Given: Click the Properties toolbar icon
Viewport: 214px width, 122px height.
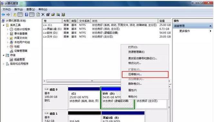Looking at the screenshot, I should [48, 14].
